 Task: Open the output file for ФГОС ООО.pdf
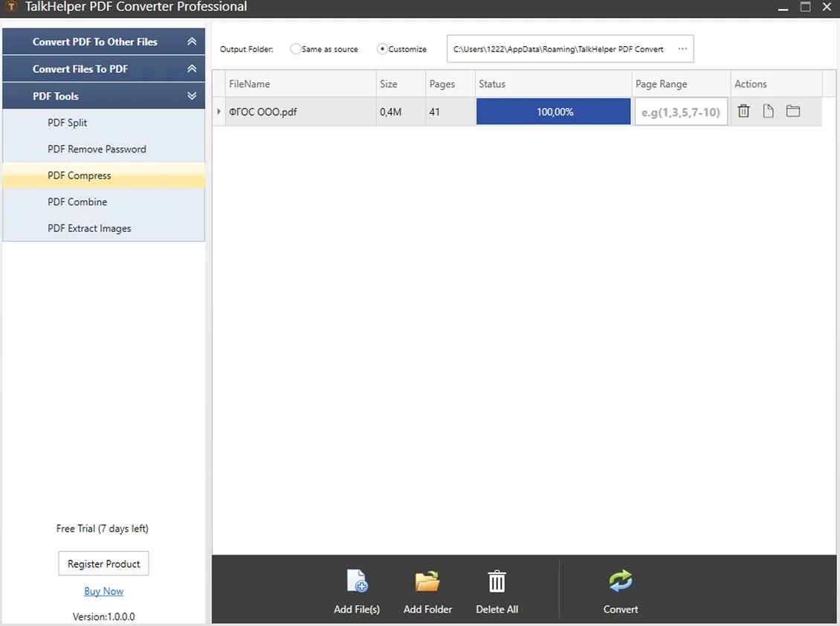(x=768, y=111)
